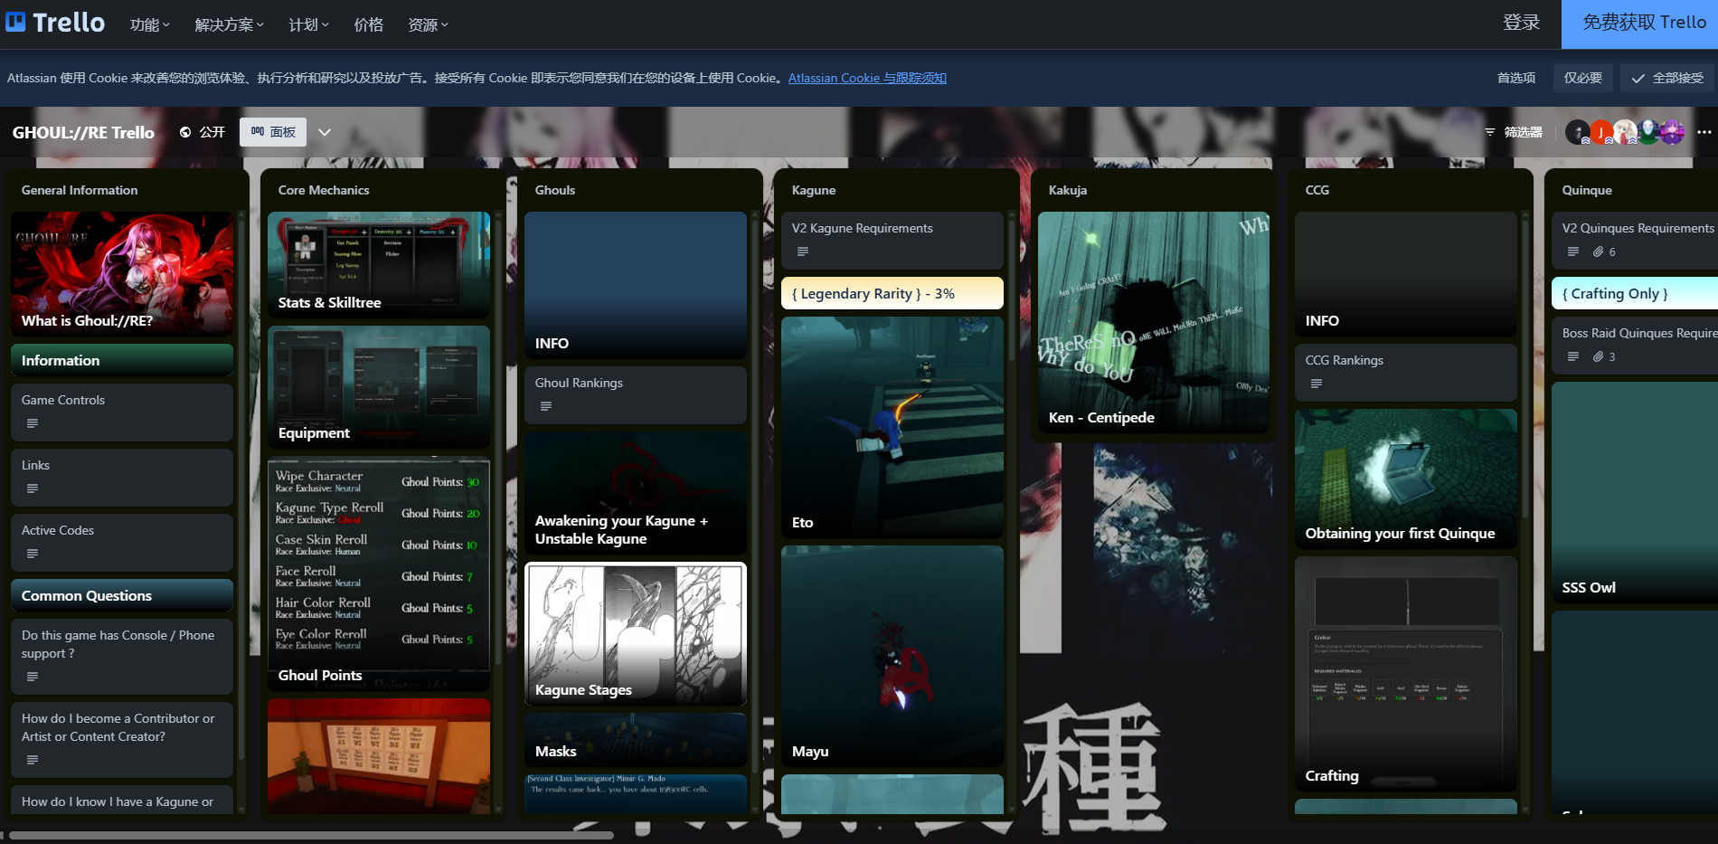Open the 功能 dropdown menu

150,24
